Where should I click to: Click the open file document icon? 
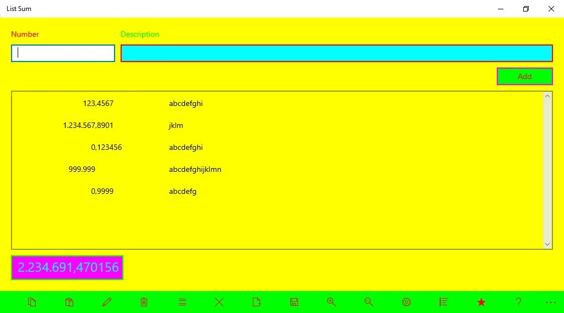257,302
